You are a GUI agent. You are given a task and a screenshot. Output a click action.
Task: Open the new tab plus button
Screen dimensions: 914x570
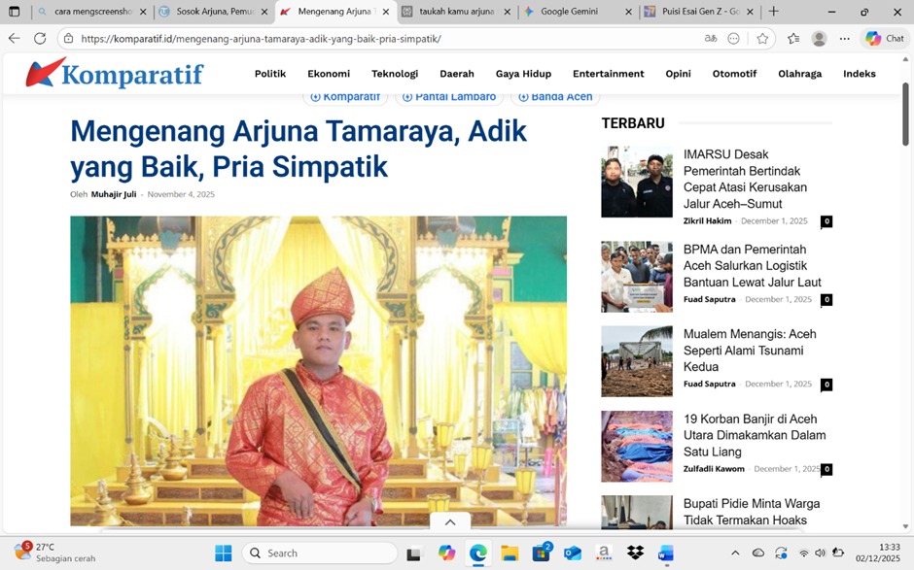pyautogui.click(x=774, y=12)
